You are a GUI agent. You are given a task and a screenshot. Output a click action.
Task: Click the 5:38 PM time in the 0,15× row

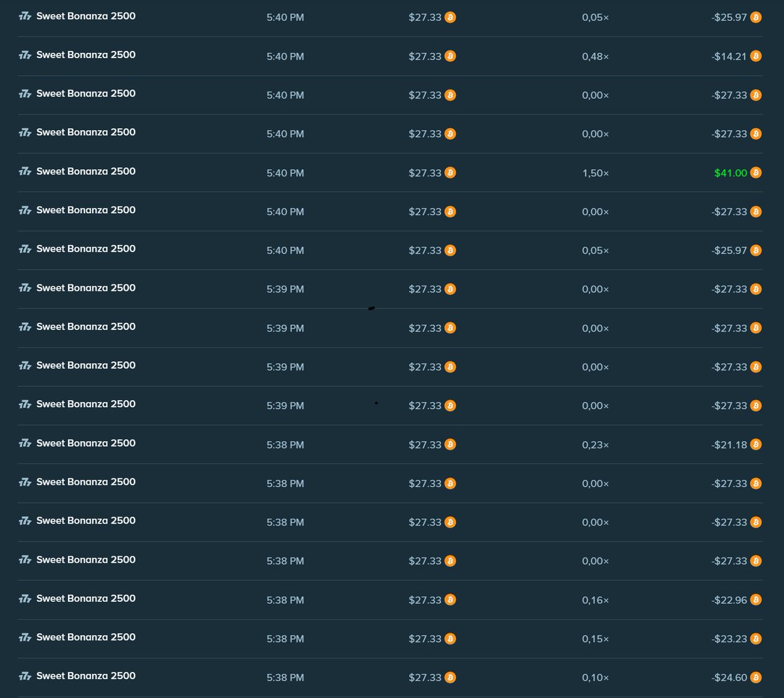click(285, 639)
